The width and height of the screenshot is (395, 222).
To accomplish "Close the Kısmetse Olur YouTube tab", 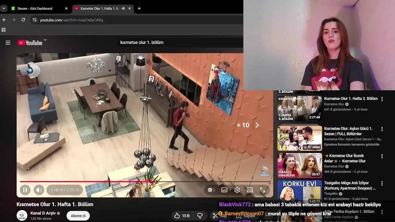I will click(130, 8).
